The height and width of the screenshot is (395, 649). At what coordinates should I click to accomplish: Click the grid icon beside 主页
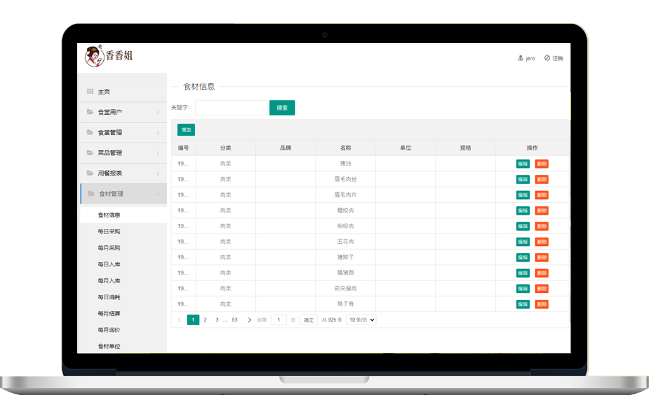(90, 91)
